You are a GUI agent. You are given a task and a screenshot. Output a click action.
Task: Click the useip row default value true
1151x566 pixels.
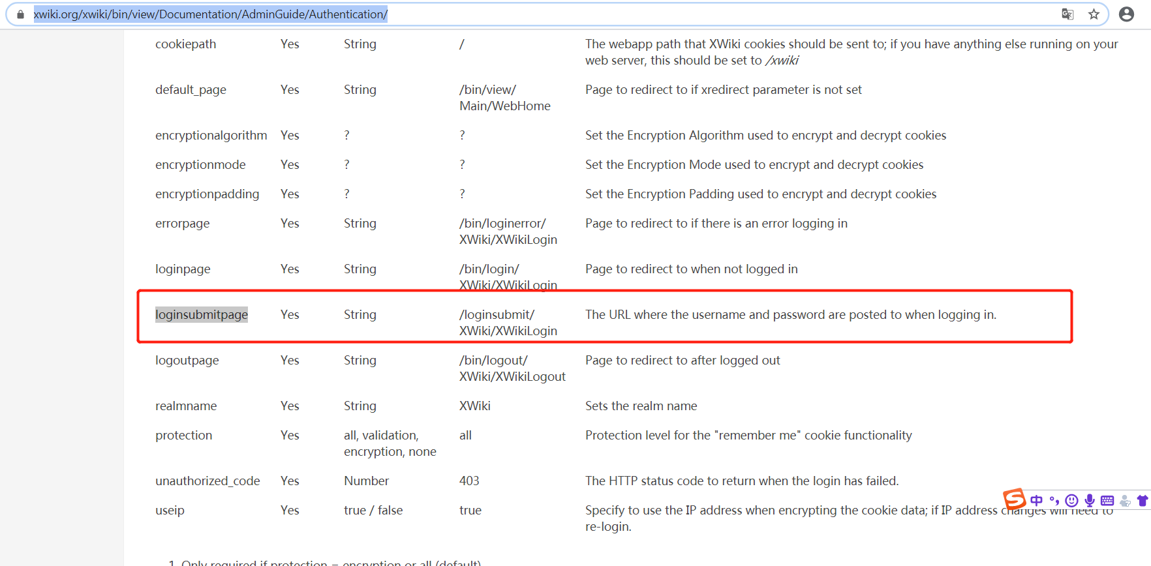(470, 510)
